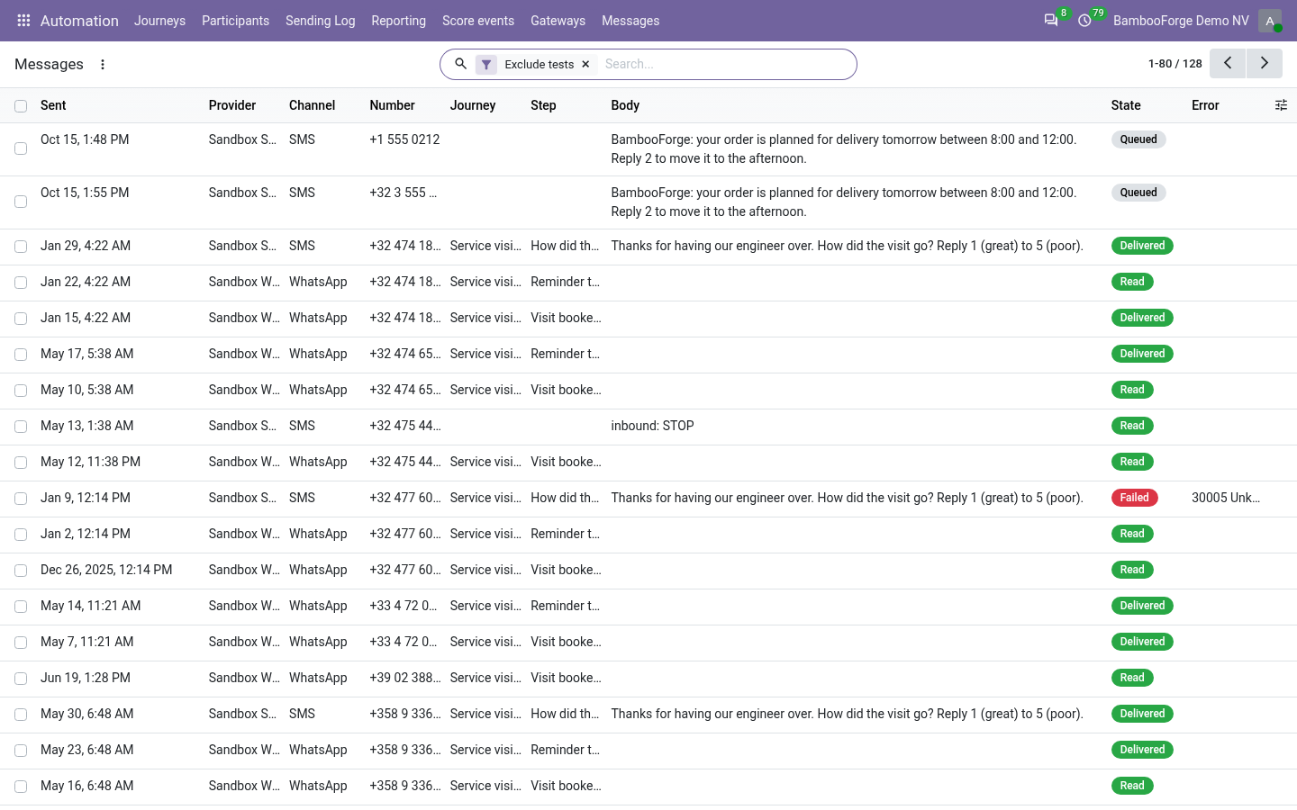The height and width of the screenshot is (810, 1297).
Task: Open the Messages menu in top bar
Action: 630,21
